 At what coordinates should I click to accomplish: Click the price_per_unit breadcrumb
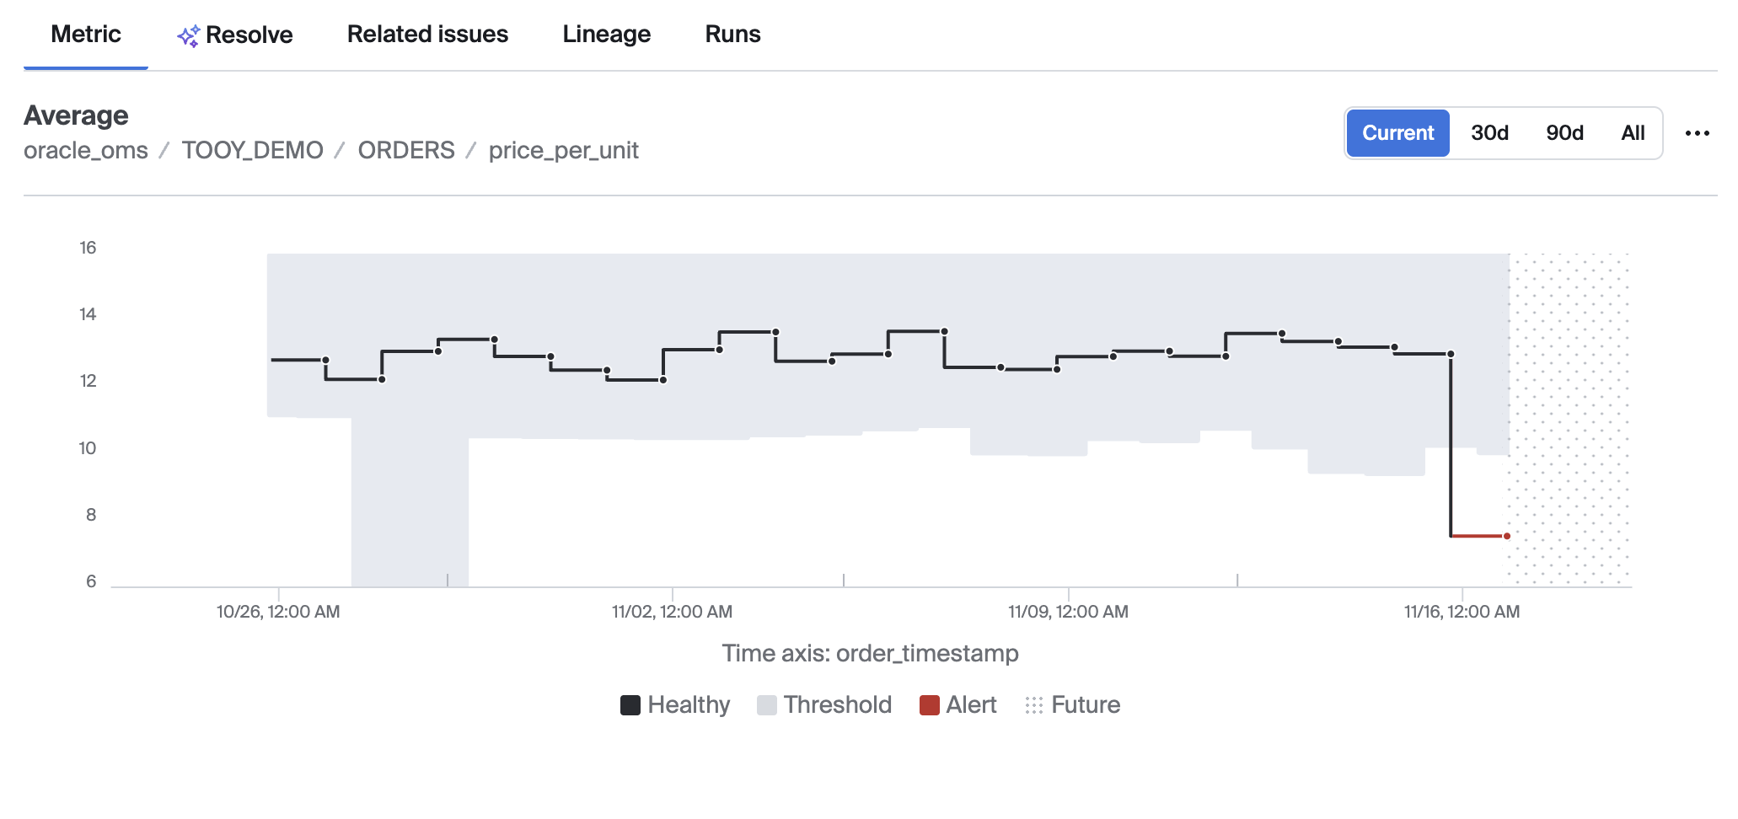point(563,151)
